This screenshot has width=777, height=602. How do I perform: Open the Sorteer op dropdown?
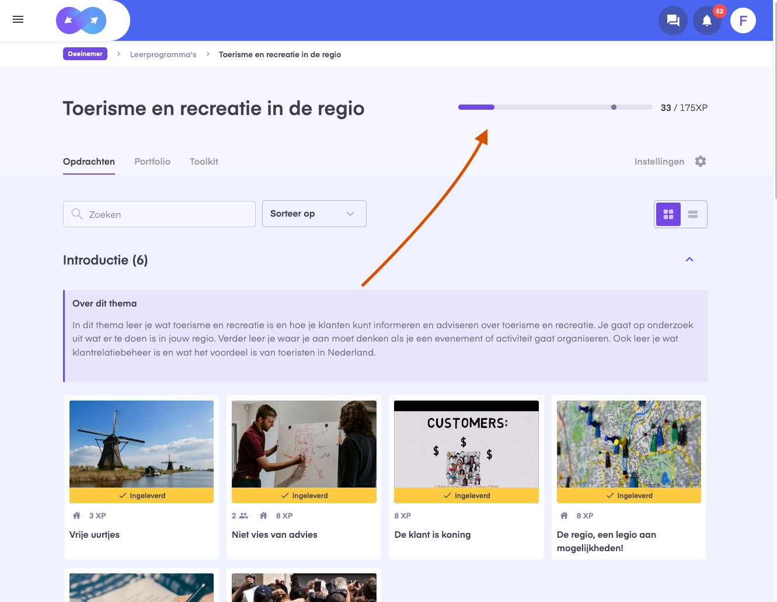pos(314,214)
